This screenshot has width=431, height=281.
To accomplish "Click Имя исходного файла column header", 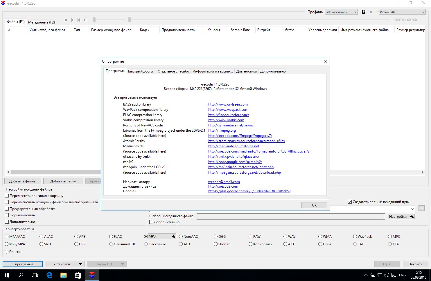I will pyautogui.click(x=47, y=30).
